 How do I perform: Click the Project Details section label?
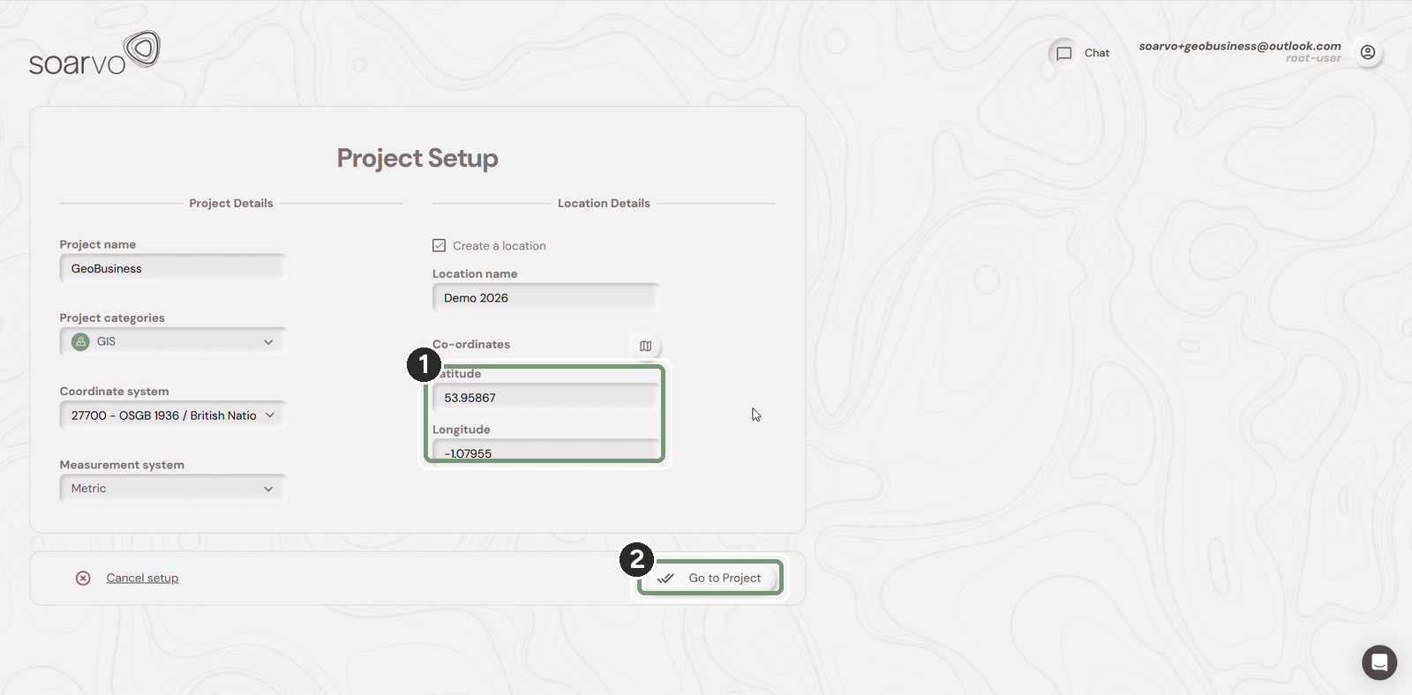pyautogui.click(x=231, y=203)
